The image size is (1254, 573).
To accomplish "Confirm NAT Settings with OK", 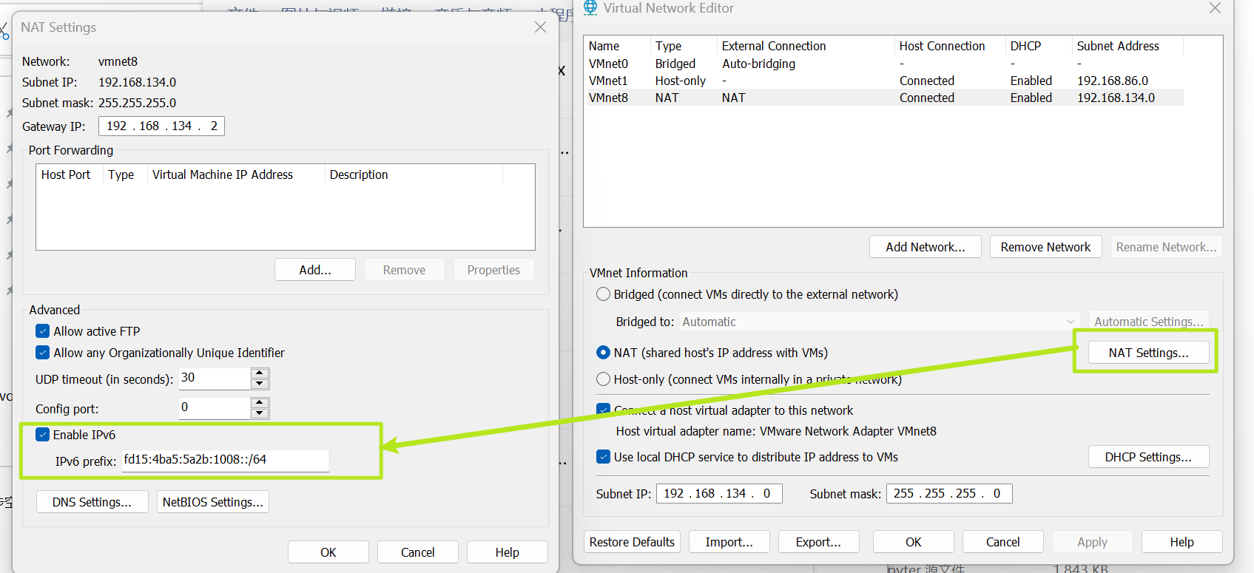I will coord(328,552).
